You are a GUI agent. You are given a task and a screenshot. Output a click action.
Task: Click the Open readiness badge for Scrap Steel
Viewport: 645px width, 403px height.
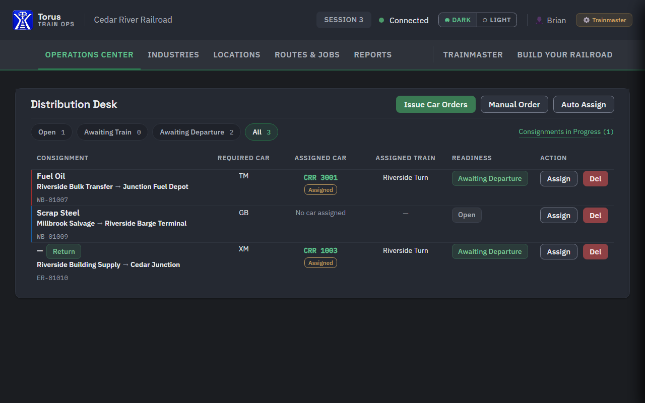[x=467, y=215]
